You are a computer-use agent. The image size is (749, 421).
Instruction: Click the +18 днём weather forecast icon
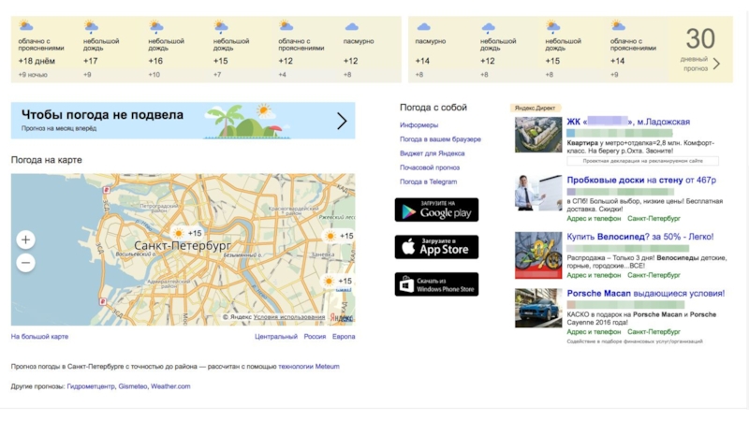coord(27,28)
